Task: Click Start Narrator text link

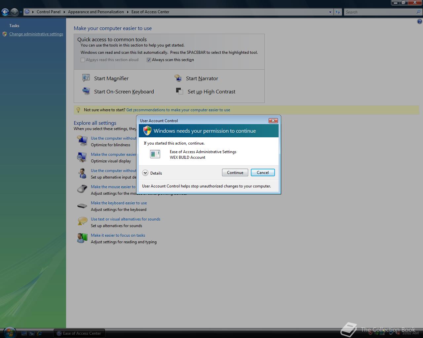Action: 202,78
